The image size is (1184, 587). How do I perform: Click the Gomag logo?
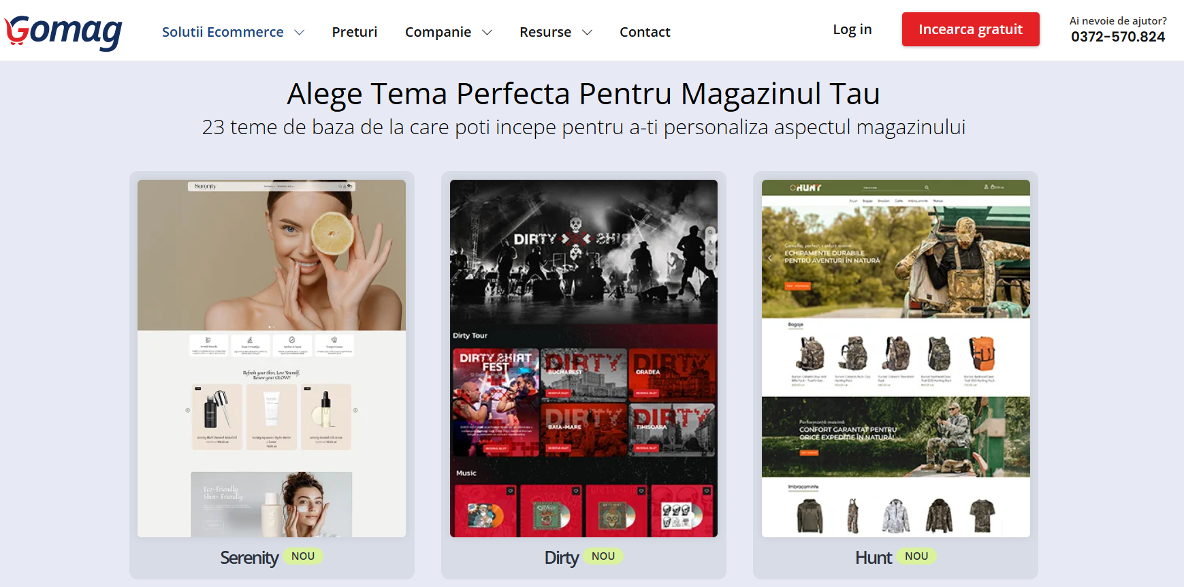63,32
